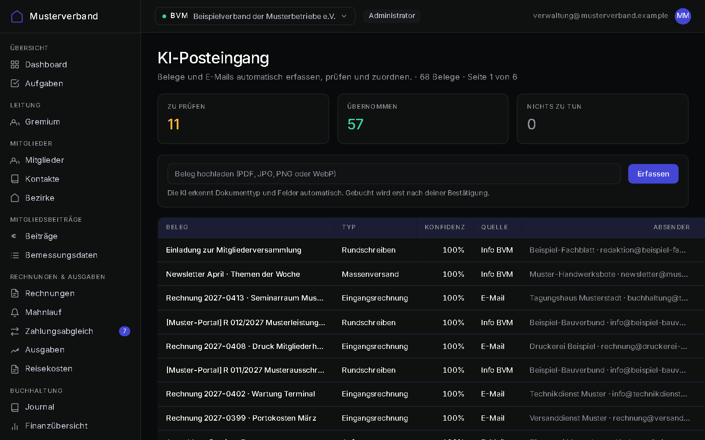Image resolution: width=705 pixels, height=440 pixels.
Task: Click the Mahnlauf bell icon
Action: tap(15, 312)
